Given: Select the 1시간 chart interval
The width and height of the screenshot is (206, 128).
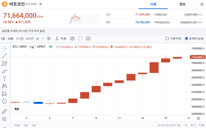Looking at the screenshot, I should coord(20,39).
